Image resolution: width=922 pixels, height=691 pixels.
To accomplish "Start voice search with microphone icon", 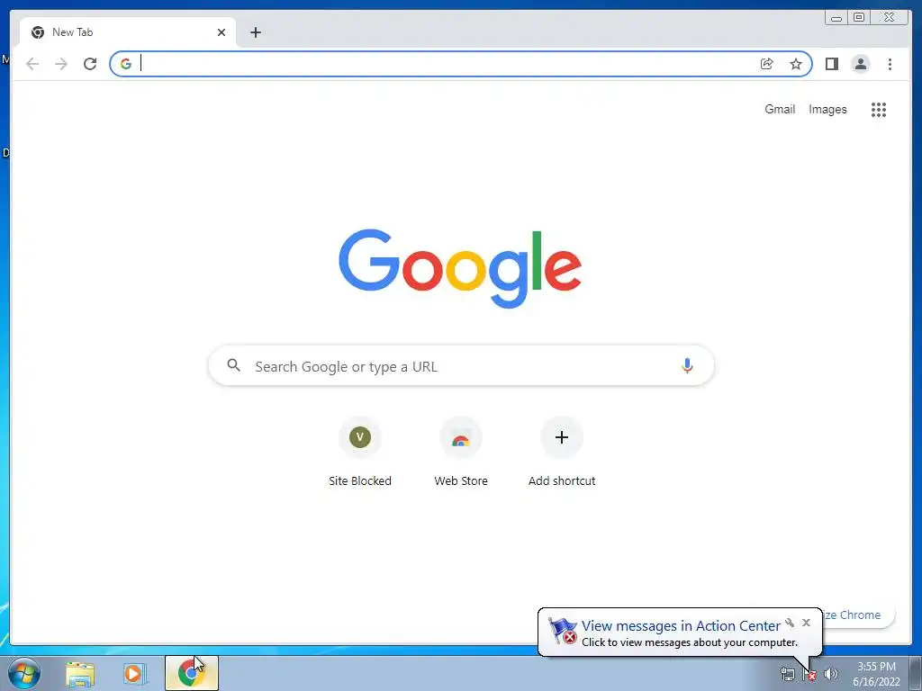I will tap(687, 365).
